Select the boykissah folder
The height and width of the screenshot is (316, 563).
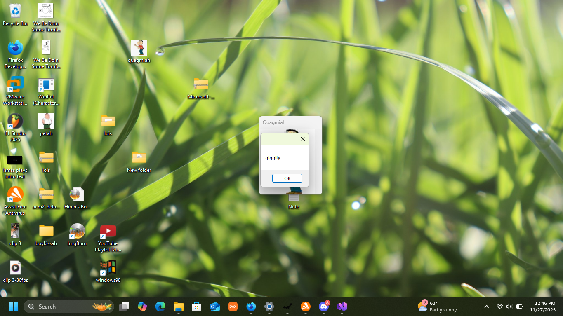coord(46,235)
